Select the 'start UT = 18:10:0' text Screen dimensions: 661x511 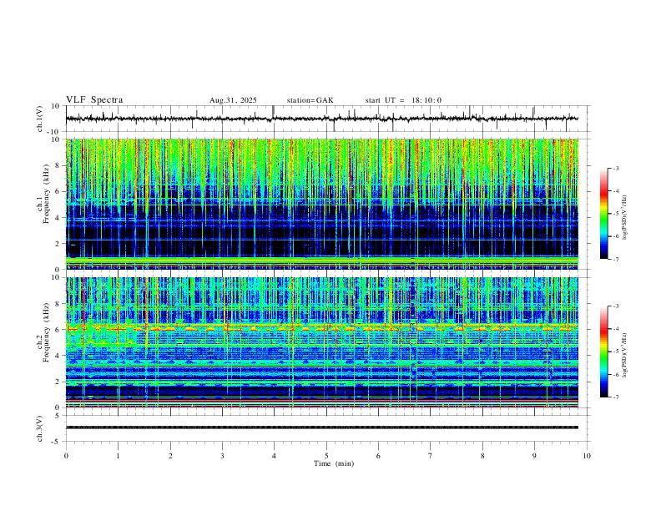(403, 100)
